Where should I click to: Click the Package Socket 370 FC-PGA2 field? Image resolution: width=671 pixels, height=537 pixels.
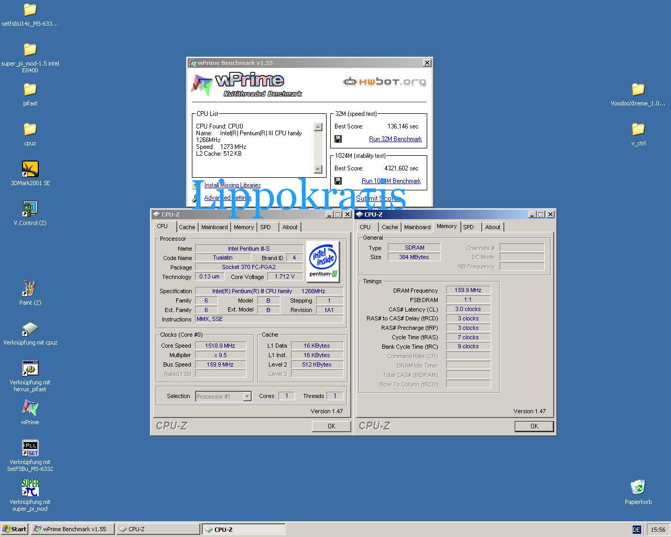coord(249,267)
